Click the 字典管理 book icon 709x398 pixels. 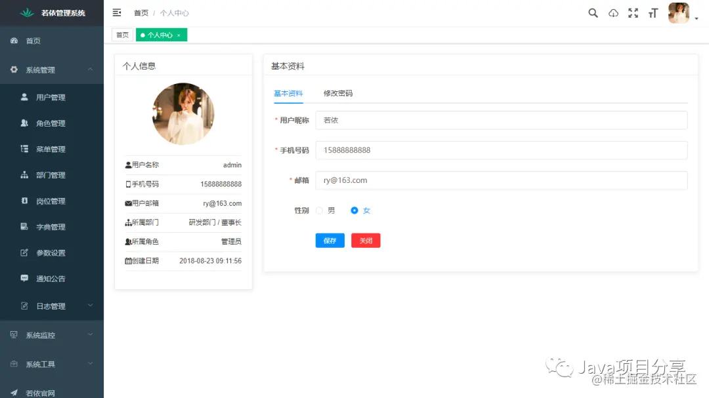tap(24, 226)
